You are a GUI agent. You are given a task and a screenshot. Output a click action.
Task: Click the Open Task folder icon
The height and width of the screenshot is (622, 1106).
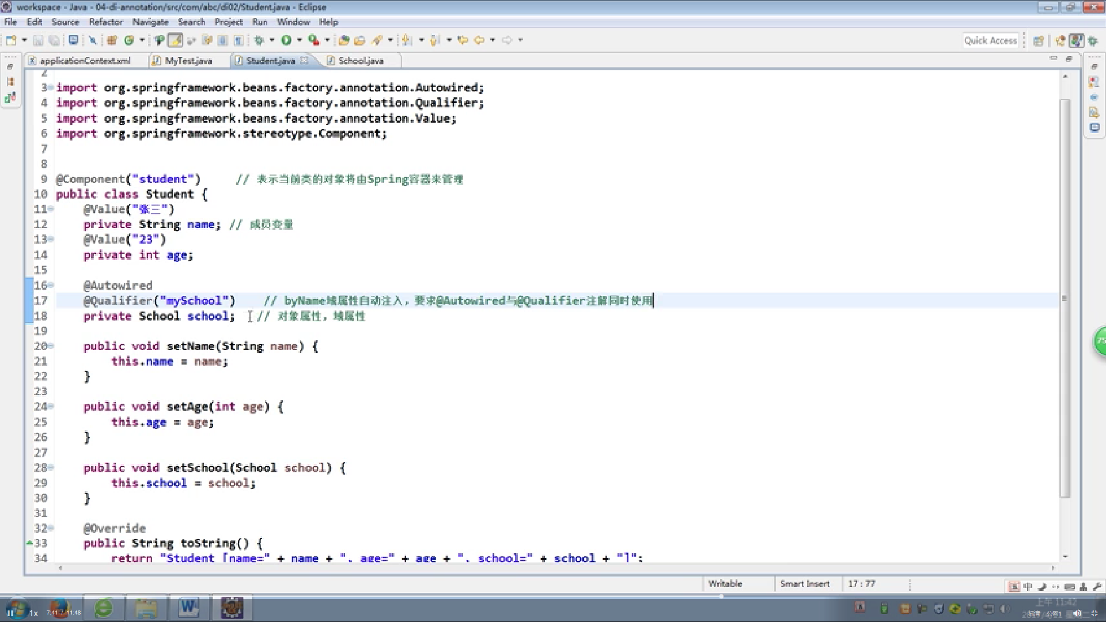click(360, 40)
